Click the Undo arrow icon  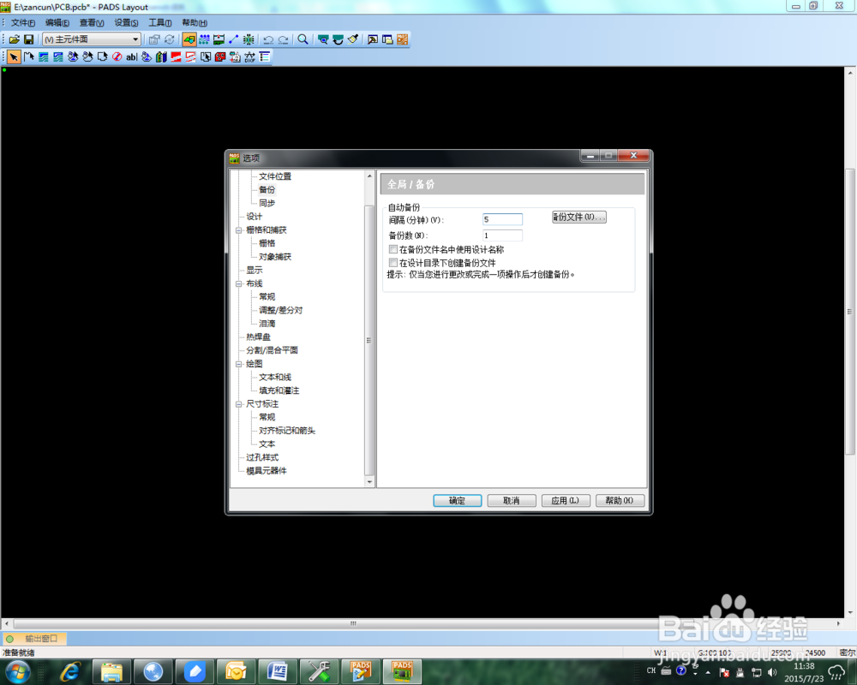(268, 39)
